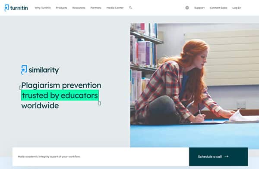Click the right text selection handle

tap(99, 103)
